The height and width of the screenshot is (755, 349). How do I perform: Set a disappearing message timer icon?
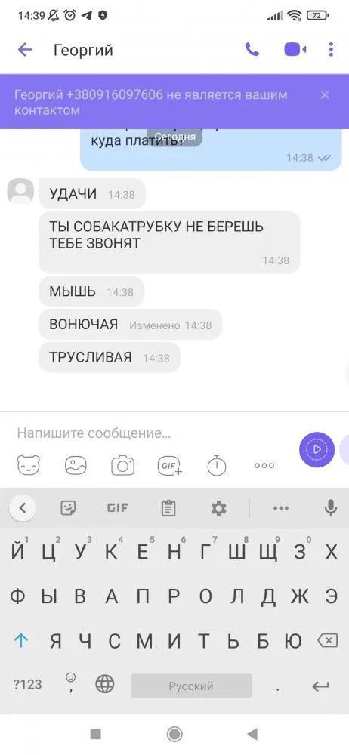(x=217, y=466)
